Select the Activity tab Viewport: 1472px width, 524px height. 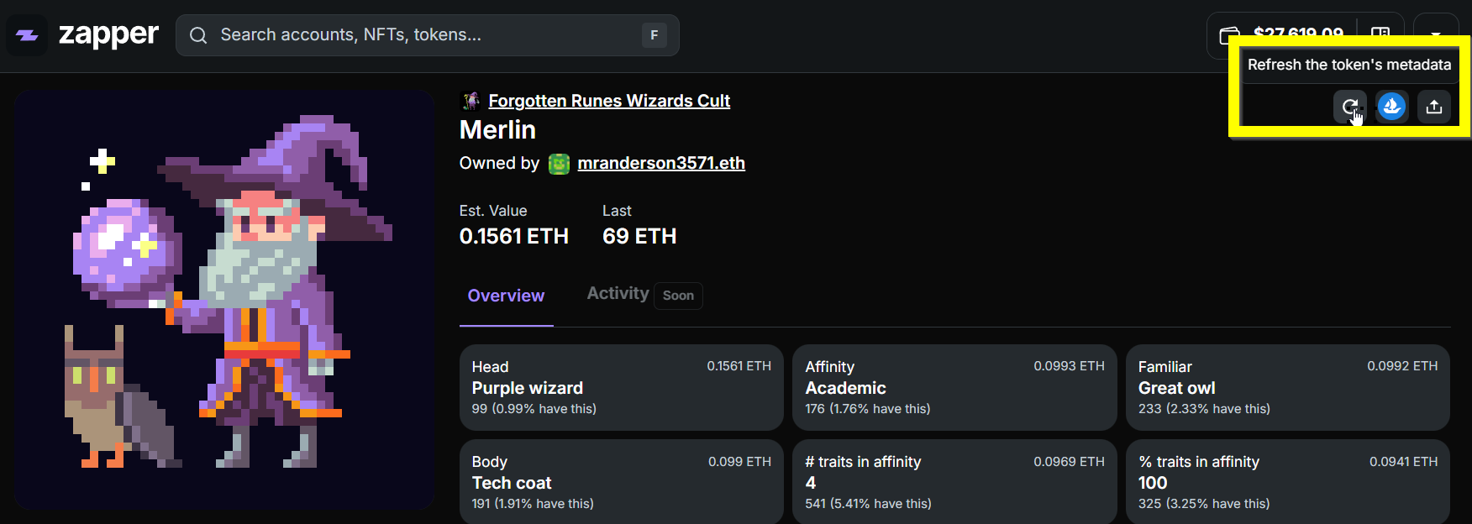(618, 293)
